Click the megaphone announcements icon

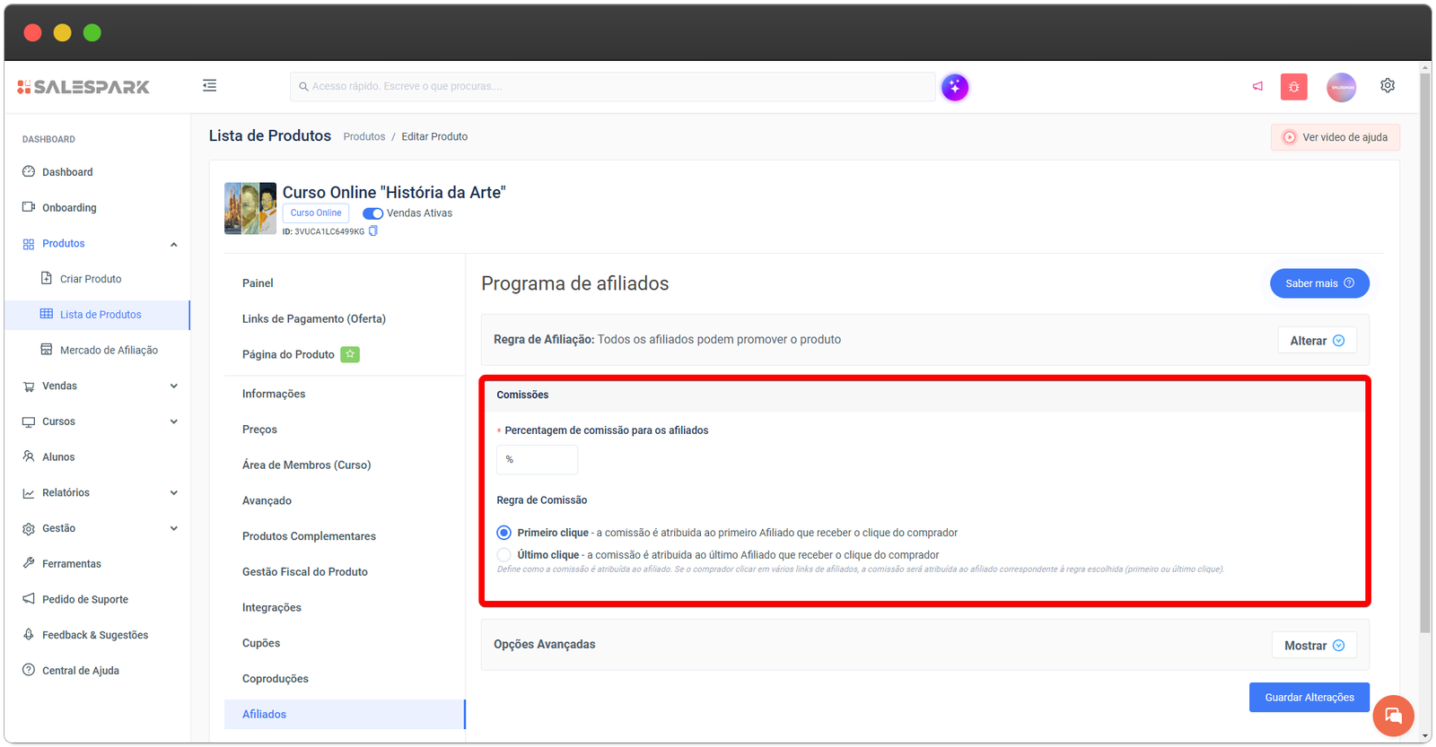pyautogui.click(x=1257, y=87)
